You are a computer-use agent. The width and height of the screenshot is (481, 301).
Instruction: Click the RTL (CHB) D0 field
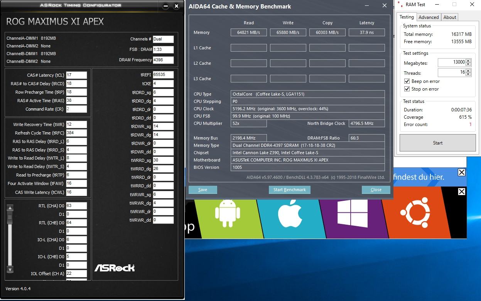tap(76, 222)
